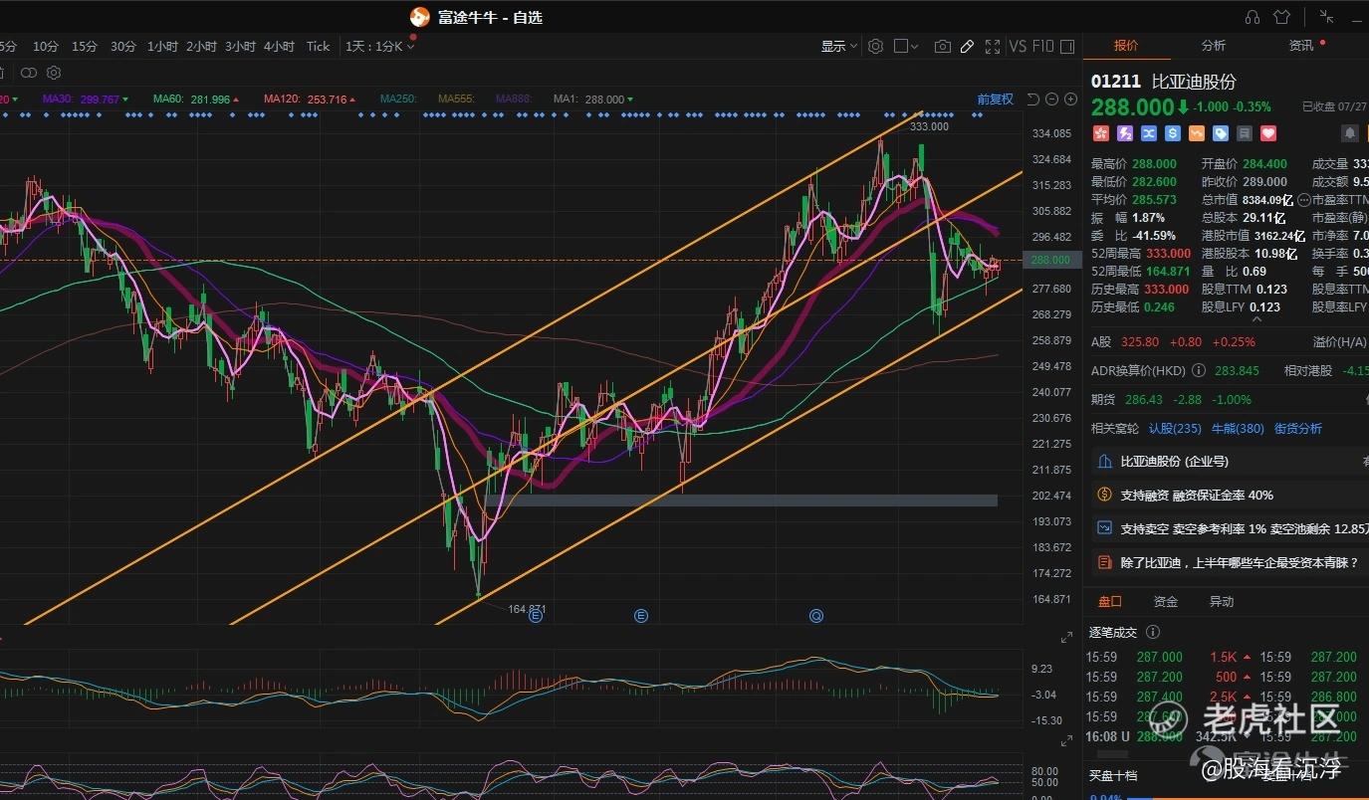The height and width of the screenshot is (800, 1369).
Task: Click the blue shuffle arrows icon
Action: pyautogui.click(x=1149, y=133)
